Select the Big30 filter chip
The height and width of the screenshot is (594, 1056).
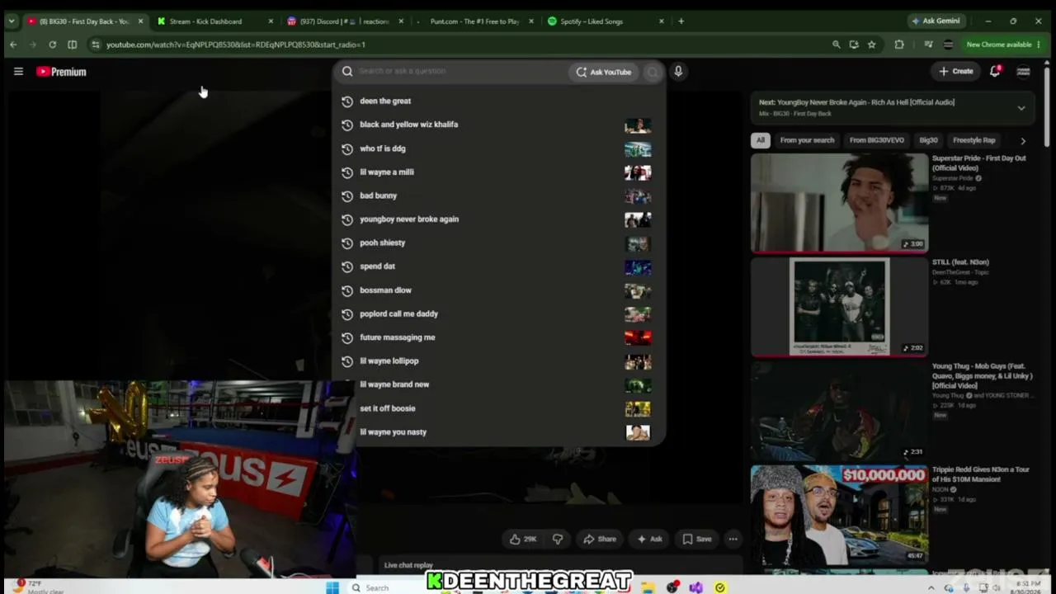click(928, 140)
